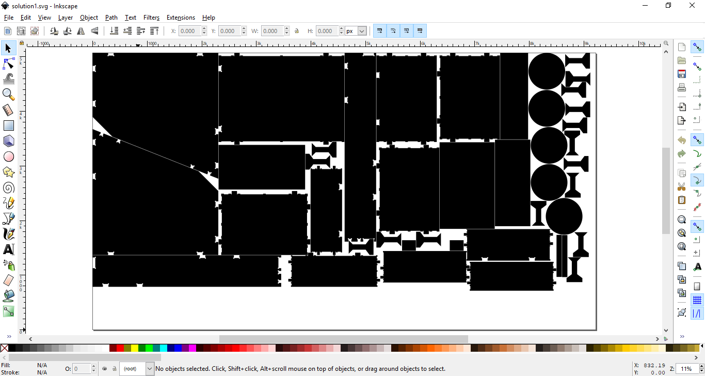Open the File menu

coord(9,18)
